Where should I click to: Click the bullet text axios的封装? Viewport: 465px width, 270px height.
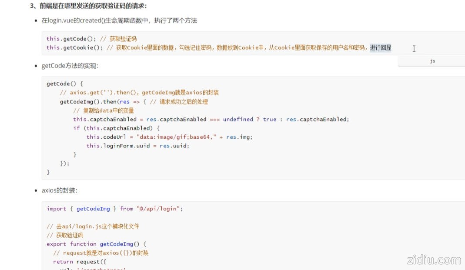(x=60, y=190)
